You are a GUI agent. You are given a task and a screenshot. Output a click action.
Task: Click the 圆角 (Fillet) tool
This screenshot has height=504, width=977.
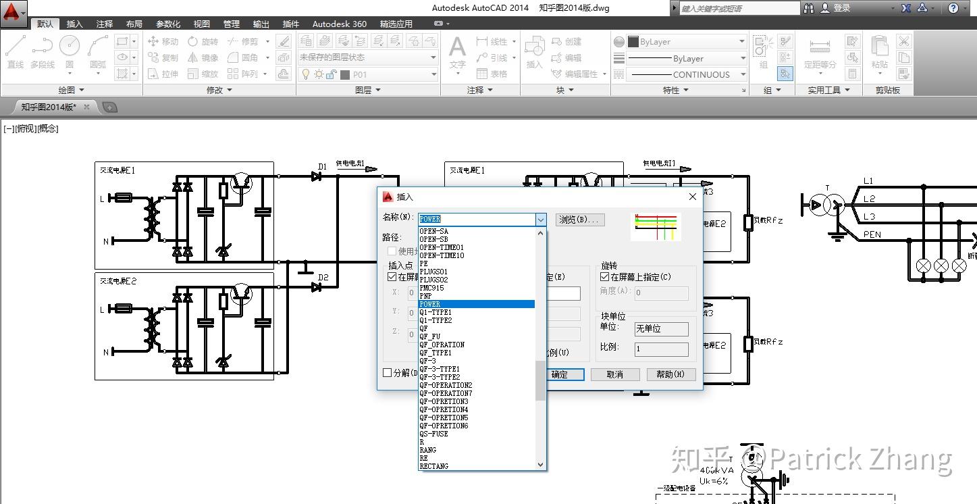pyautogui.click(x=242, y=57)
